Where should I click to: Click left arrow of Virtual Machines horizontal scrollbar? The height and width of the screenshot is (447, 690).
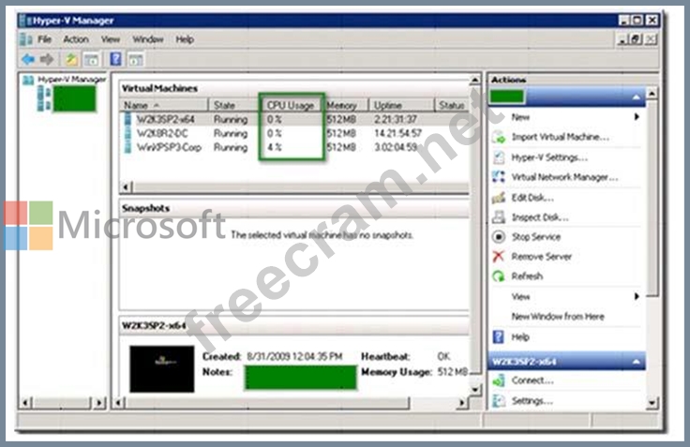point(126,187)
